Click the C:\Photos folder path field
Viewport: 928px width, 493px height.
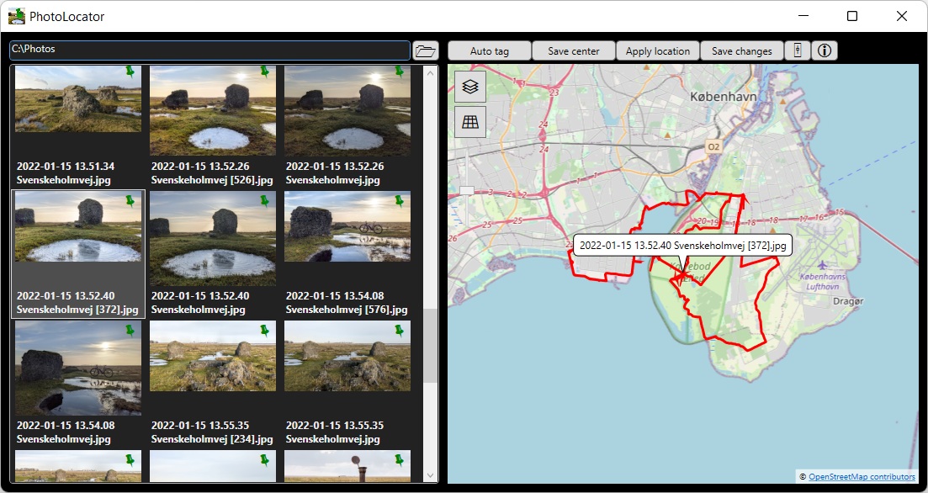pyautogui.click(x=210, y=50)
